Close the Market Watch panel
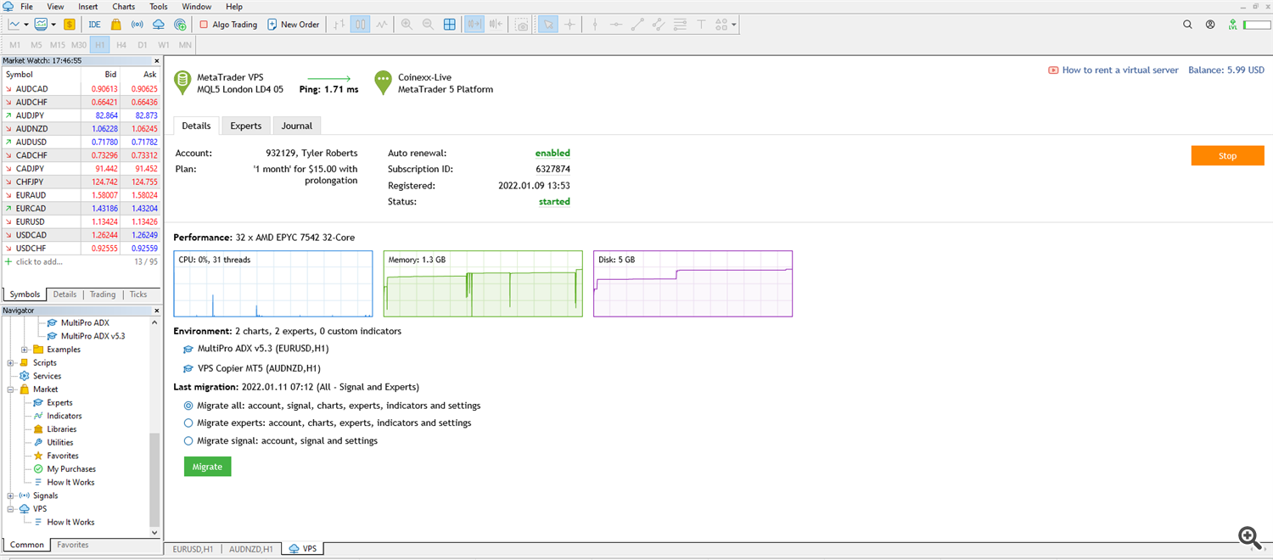1273x560 pixels. pyautogui.click(x=156, y=61)
